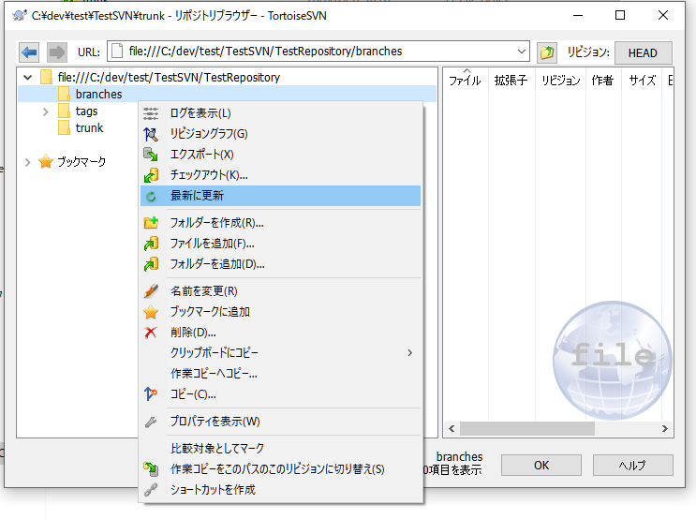Click the フォルダーを追加 icon

(151, 264)
